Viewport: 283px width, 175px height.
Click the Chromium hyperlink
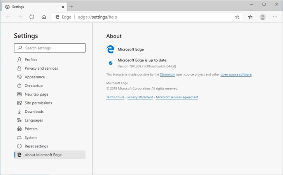pos(167,74)
